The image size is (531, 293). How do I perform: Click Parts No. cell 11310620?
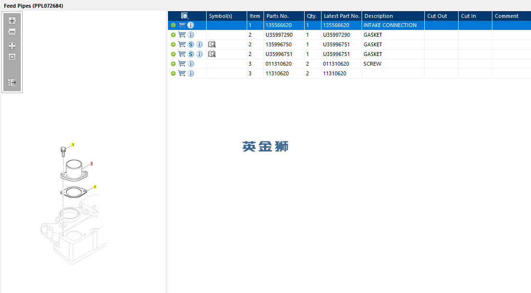coord(284,73)
